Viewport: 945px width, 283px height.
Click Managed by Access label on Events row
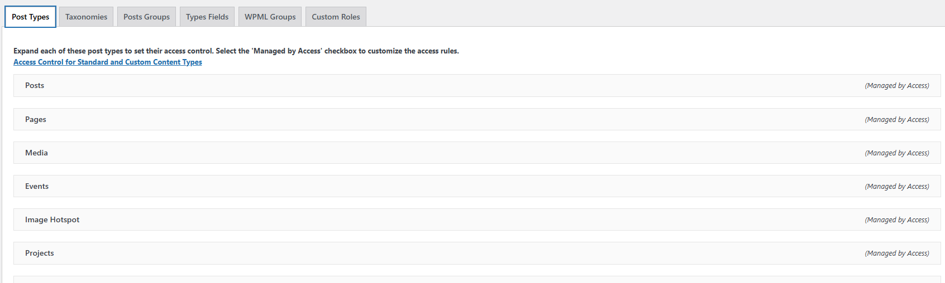(897, 187)
